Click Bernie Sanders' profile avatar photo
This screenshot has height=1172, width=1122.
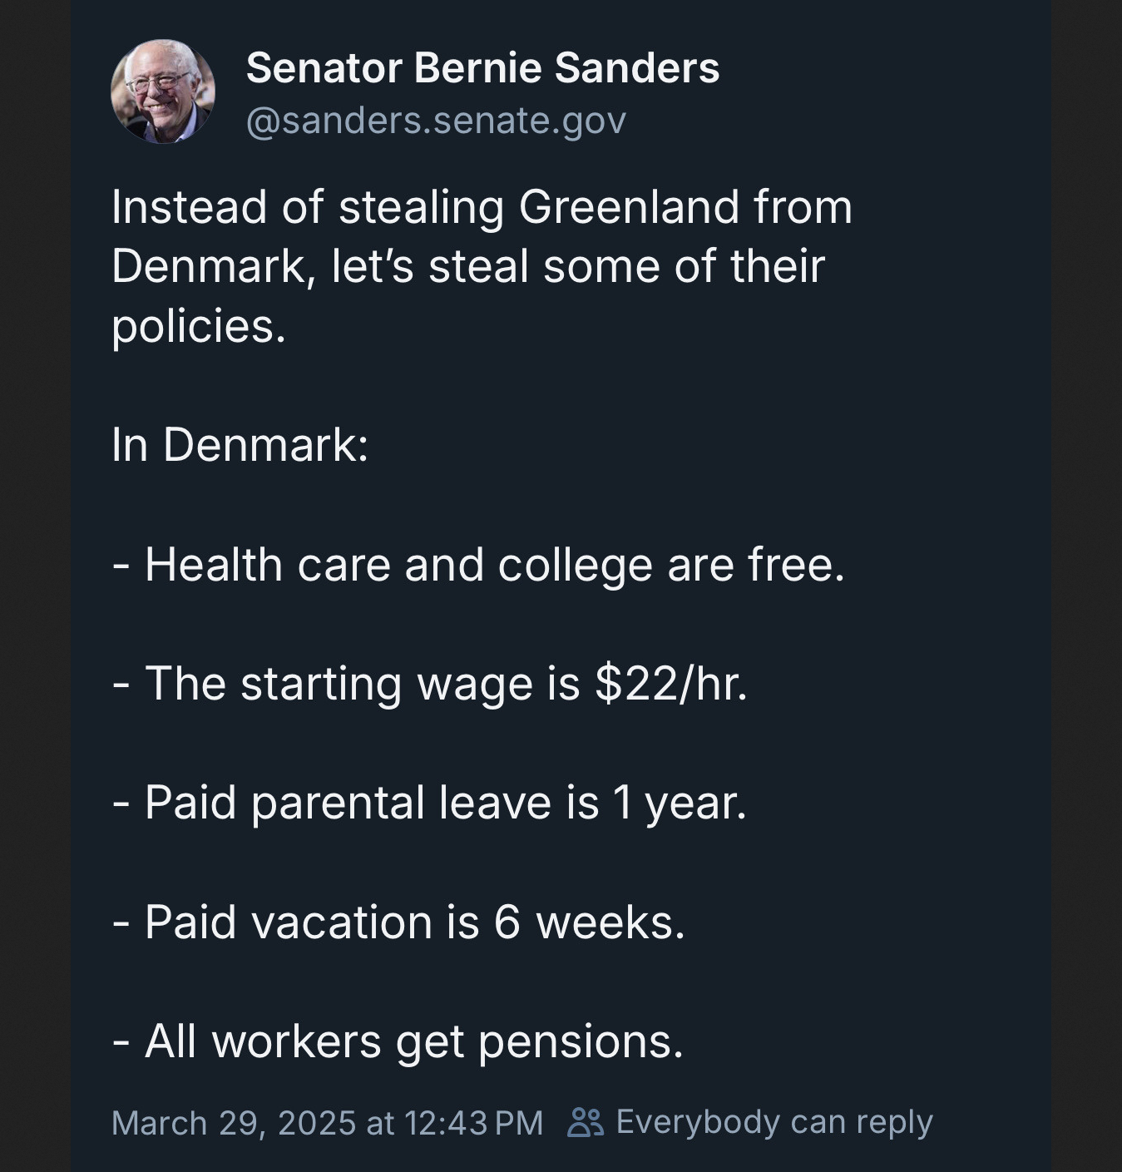163,91
